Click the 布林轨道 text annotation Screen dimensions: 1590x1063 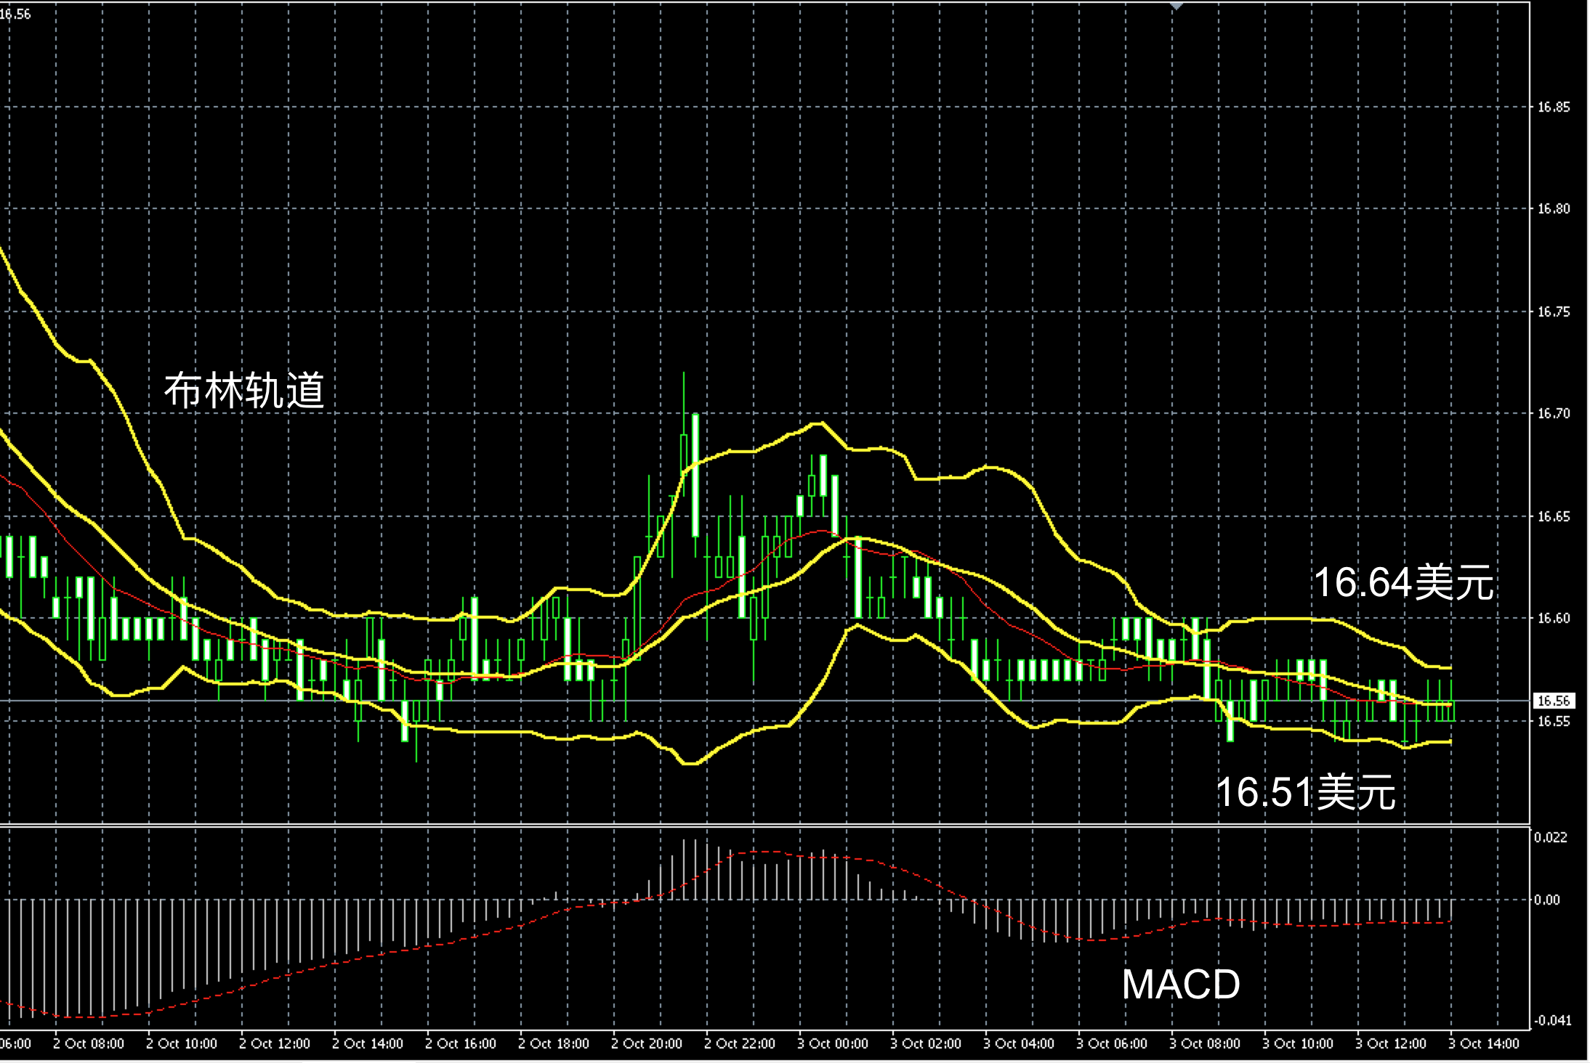[244, 391]
